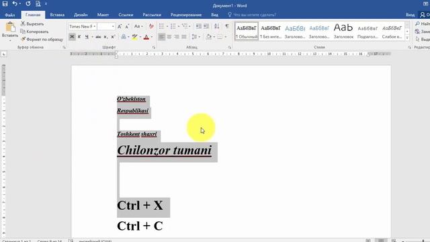
Task: Apply the Без интервала style
Action: pos(271,32)
